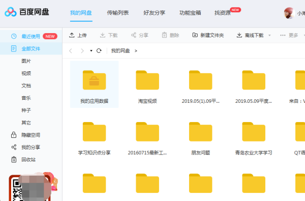Click the lock icon for 隐藏空间

(14, 134)
